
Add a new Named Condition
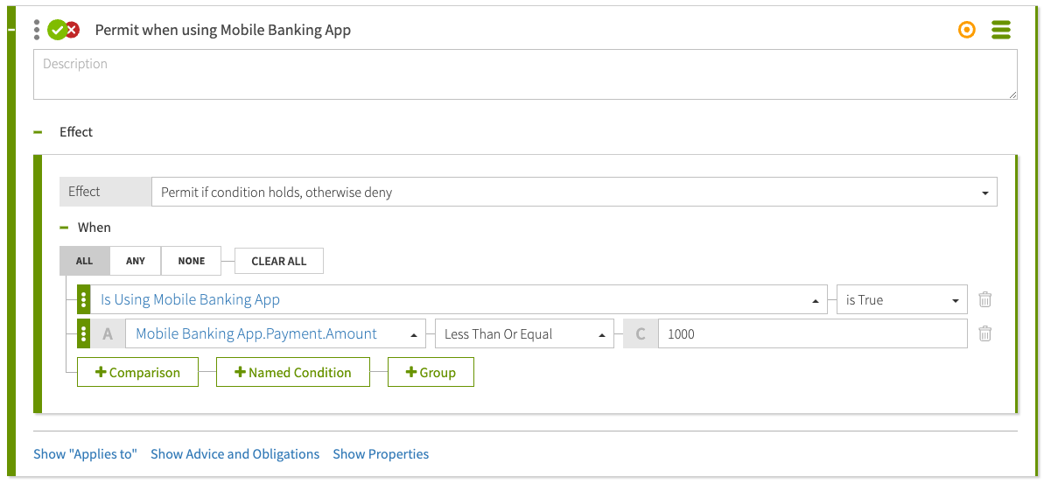(293, 372)
